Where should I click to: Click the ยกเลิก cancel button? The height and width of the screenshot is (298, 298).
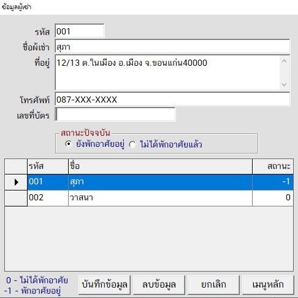click(213, 284)
